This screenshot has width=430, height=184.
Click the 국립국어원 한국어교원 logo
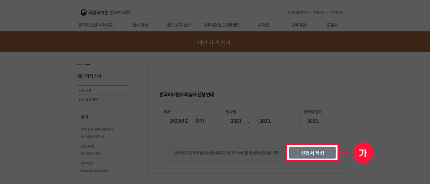click(x=105, y=12)
